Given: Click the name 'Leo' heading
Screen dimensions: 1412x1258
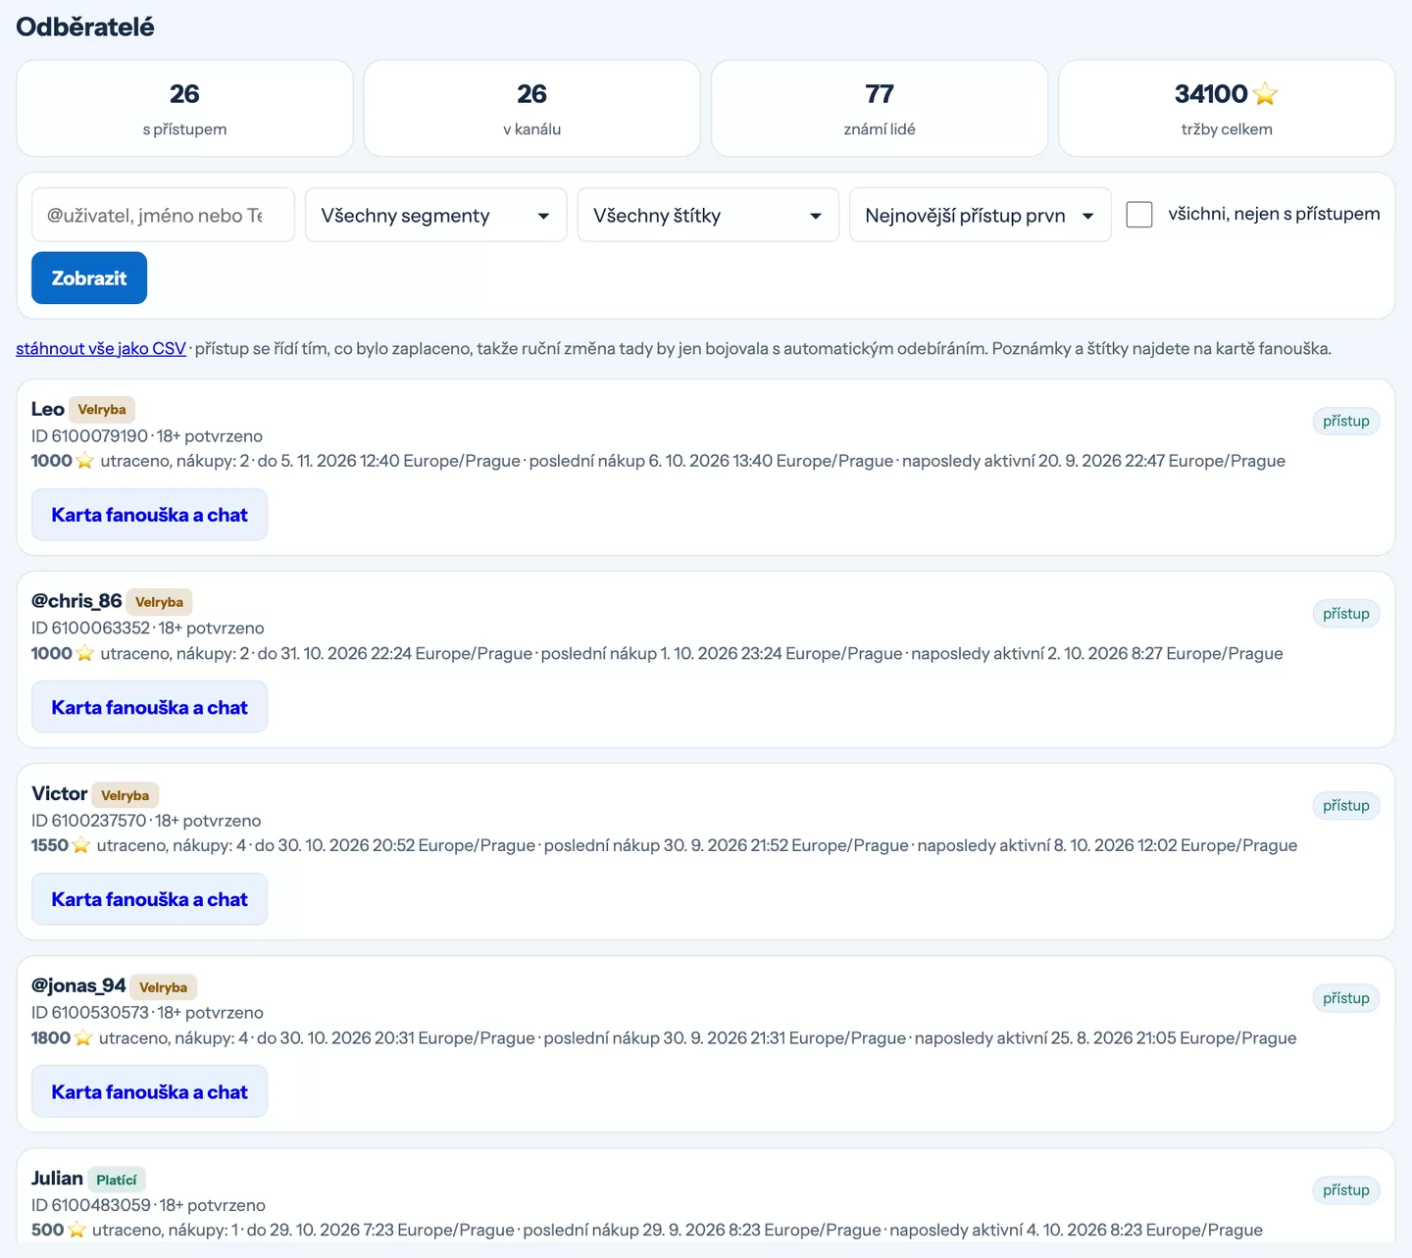Looking at the screenshot, I should (48, 409).
